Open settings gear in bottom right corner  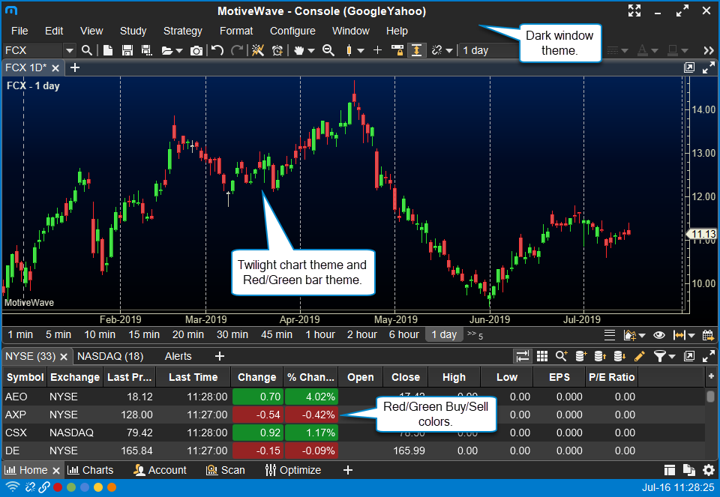709,470
